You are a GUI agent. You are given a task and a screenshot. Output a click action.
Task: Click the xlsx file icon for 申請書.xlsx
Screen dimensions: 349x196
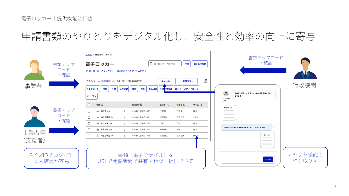(98, 111)
